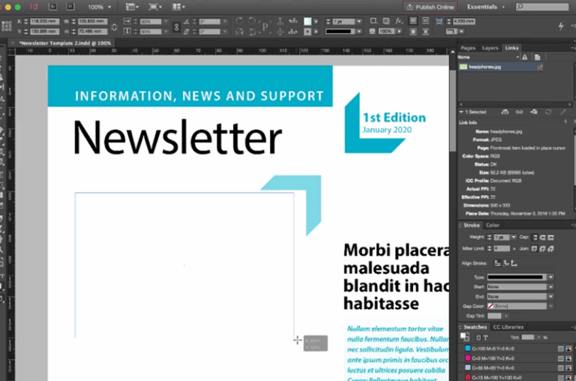Switch to the CC Libraries tab

coord(508,327)
